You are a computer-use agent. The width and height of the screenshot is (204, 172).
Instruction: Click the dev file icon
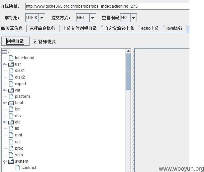11,116
